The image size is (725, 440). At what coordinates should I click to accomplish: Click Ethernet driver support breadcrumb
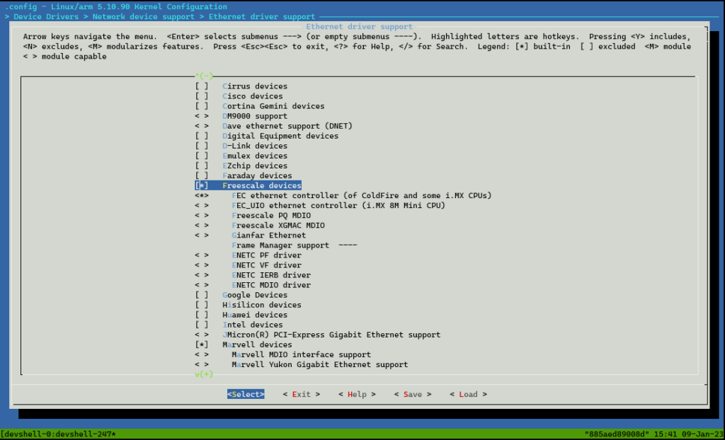[x=262, y=17]
